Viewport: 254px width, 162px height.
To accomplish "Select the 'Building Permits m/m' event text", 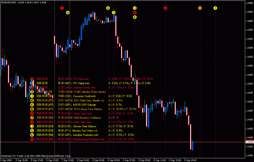I will pos(85,88).
